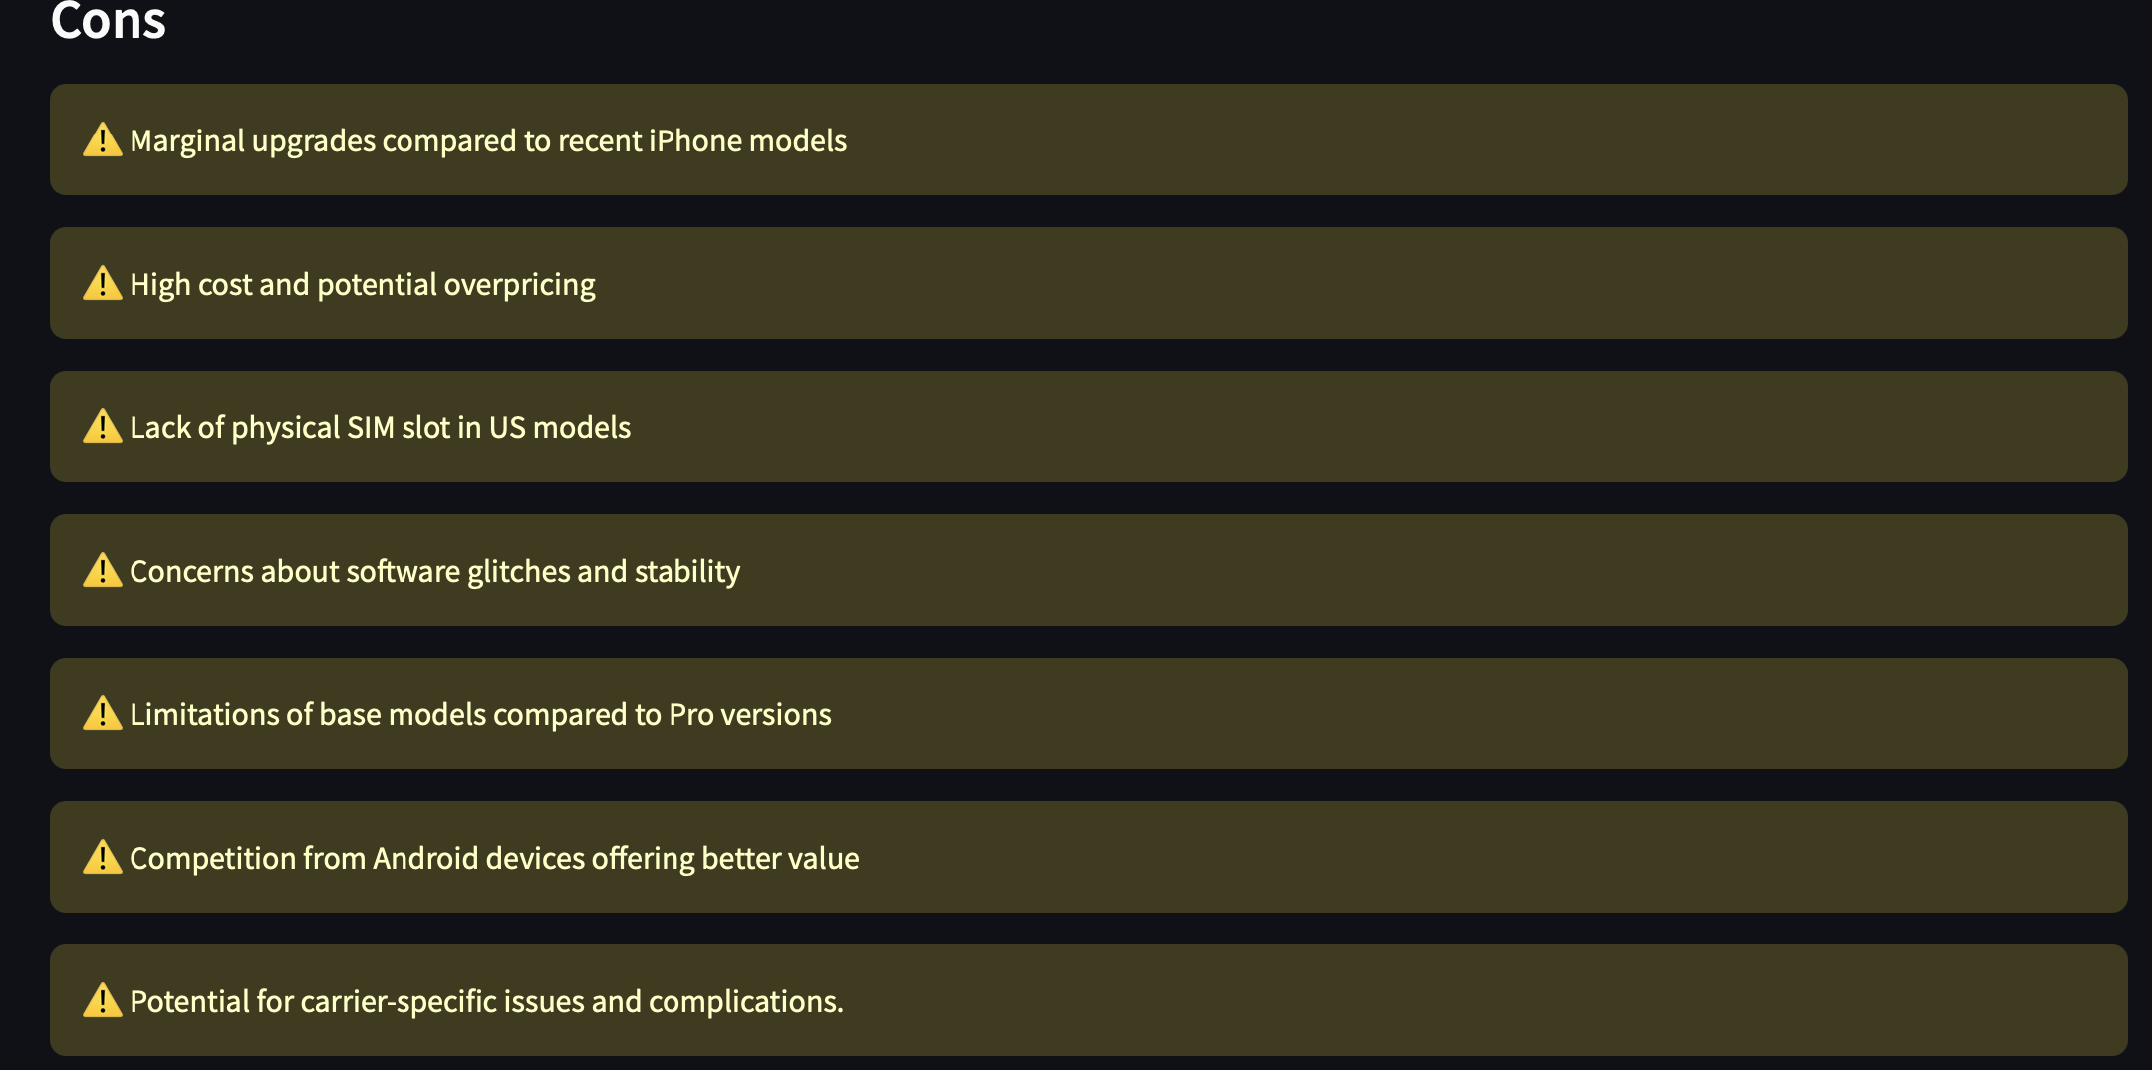Click warning icon beside carrier-specific issues
2152x1070 pixels.
coord(103,1001)
